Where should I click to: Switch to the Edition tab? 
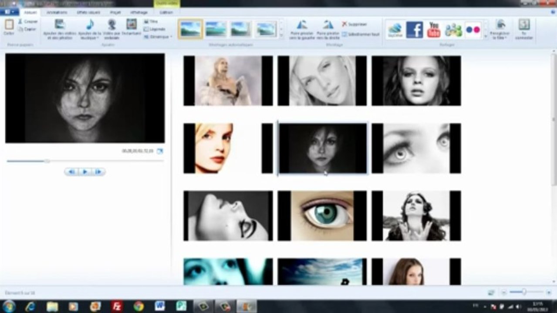click(x=166, y=13)
